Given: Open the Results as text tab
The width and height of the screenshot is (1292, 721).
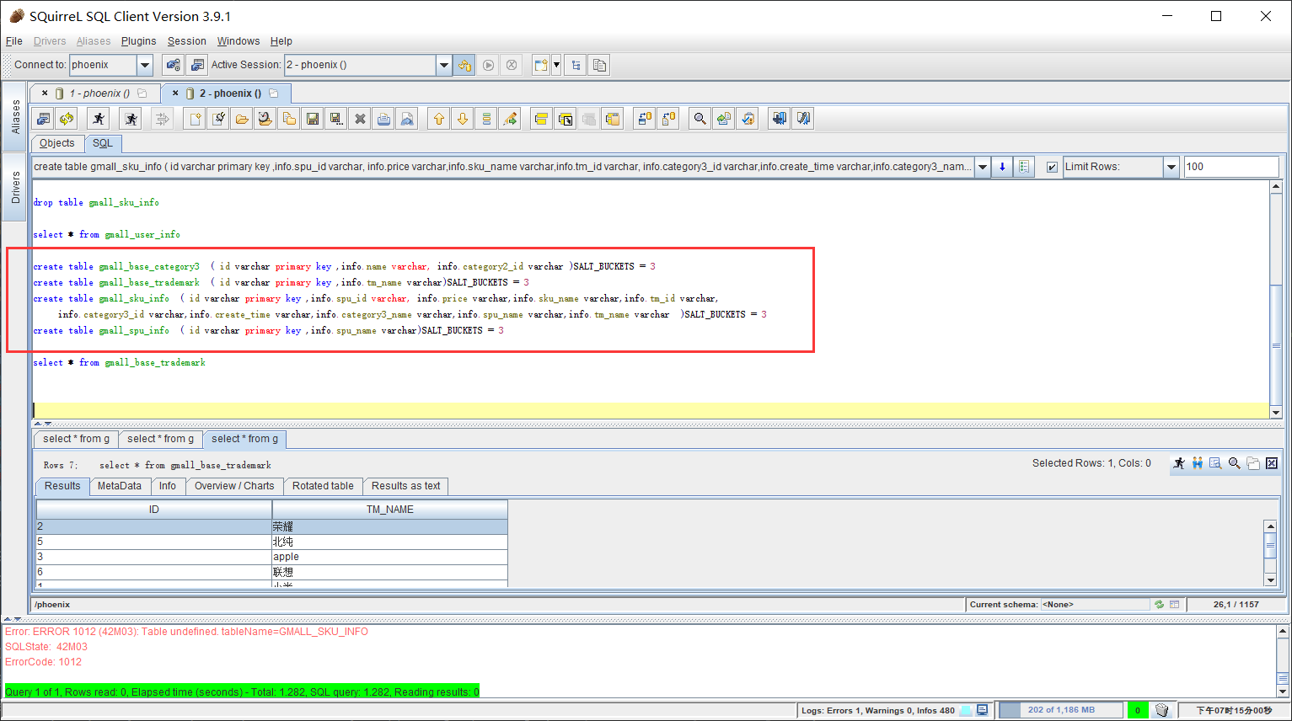Looking at the screenshot, I should (x=406, y=486).
